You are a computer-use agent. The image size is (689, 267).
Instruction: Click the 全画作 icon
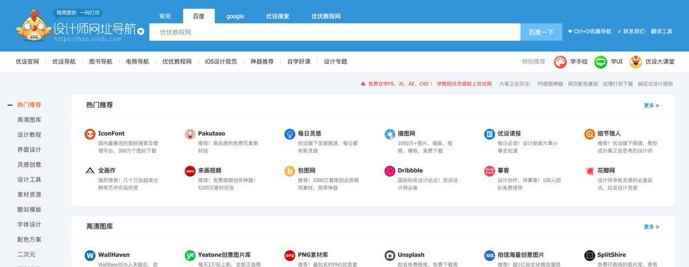(90, 171)
